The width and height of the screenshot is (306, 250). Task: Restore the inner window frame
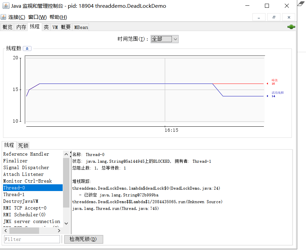[274, 17]
